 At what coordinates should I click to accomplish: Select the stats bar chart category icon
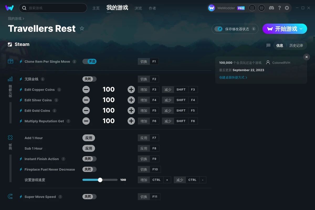coord(10,79)
